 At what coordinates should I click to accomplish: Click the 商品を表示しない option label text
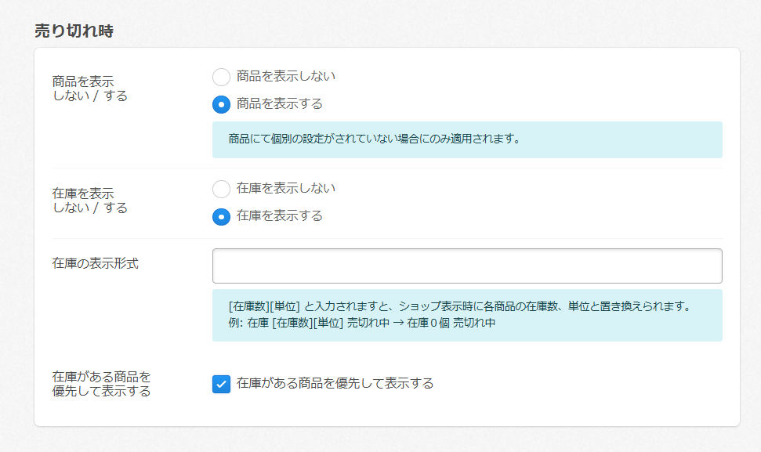click(x=285, y=77)
